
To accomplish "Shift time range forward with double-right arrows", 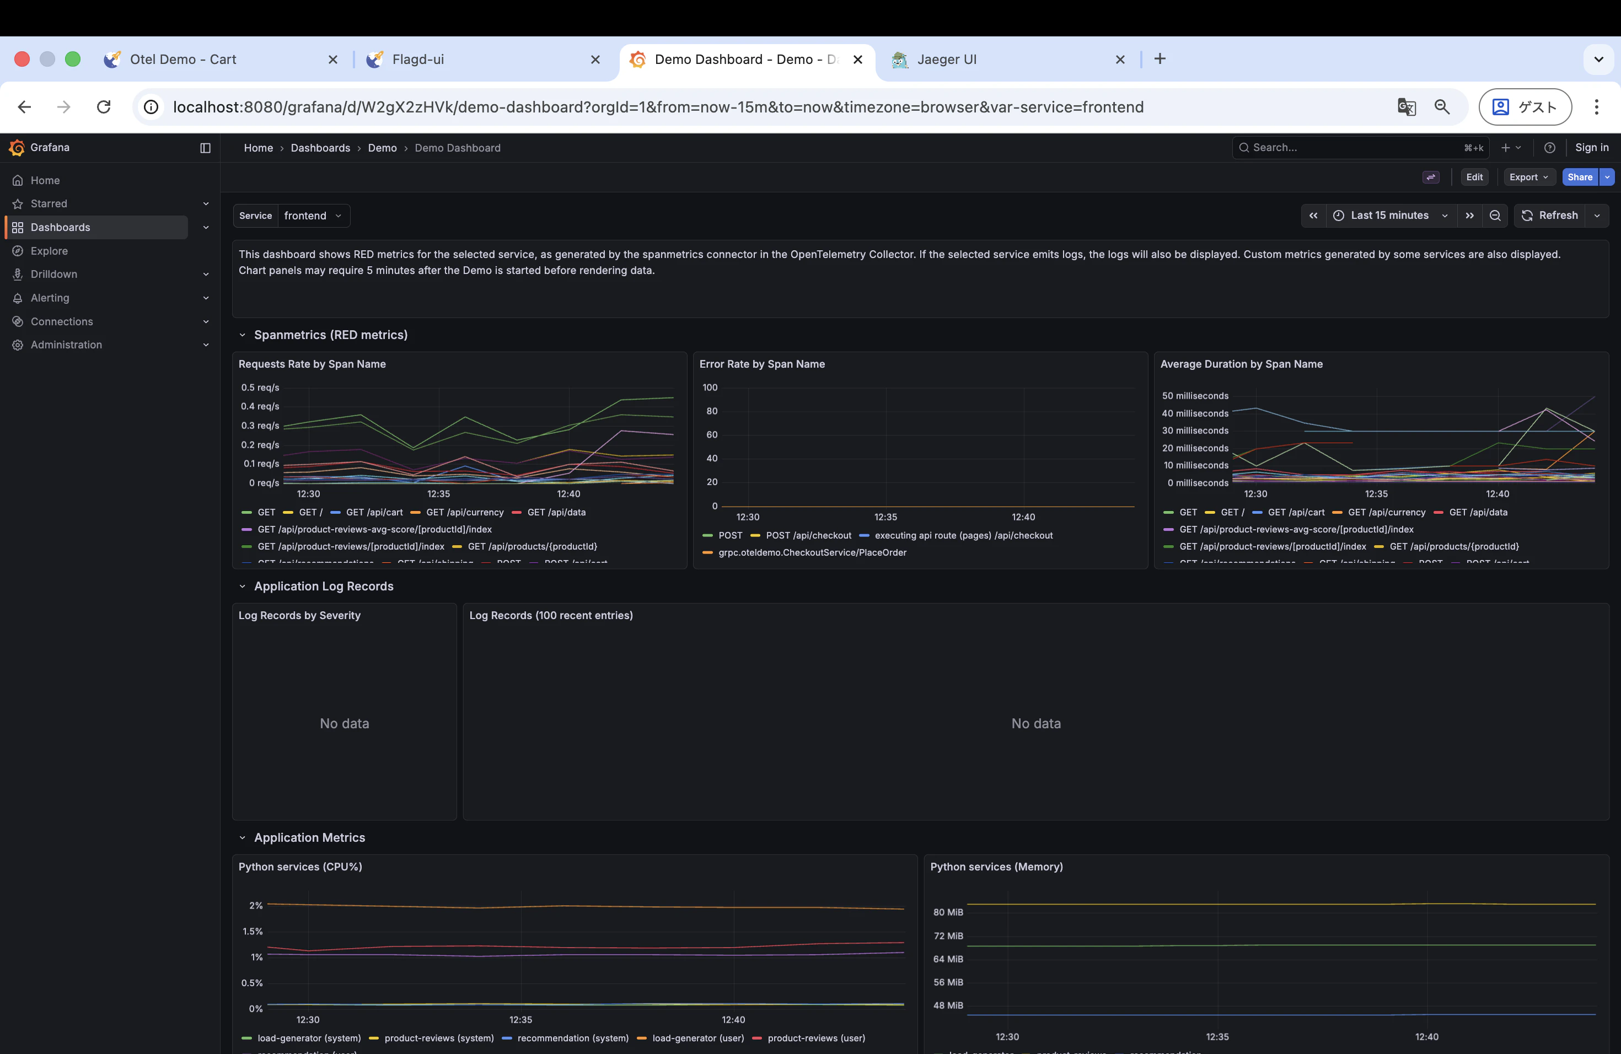I will coord(1470,215).
